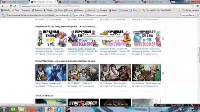The height and width of the screenshot is (112, 200).
Task: Open Steam from the taskbar
Action: point(67,109)
